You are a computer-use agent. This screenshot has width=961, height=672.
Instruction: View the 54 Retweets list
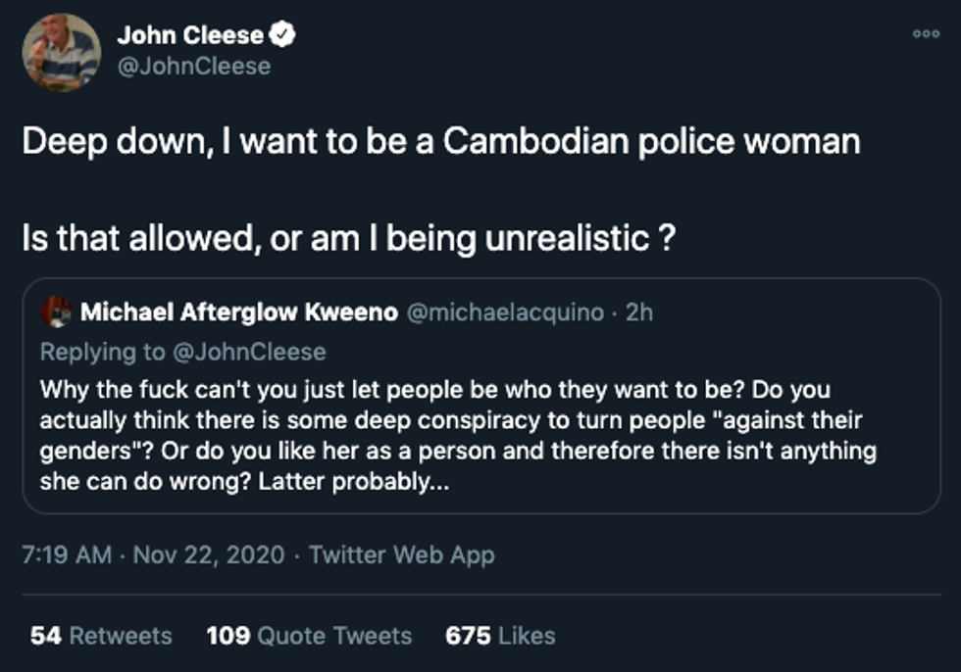click(101, 636)
